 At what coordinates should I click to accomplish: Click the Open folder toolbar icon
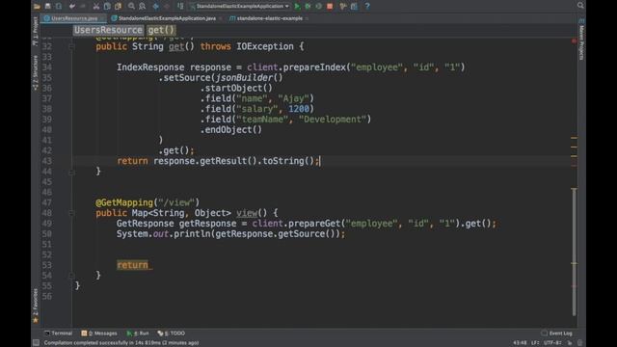[37, 6]
